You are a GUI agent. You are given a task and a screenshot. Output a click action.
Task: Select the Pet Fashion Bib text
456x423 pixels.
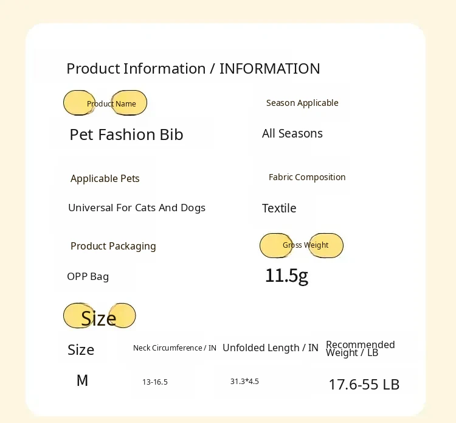pos(126,135)
